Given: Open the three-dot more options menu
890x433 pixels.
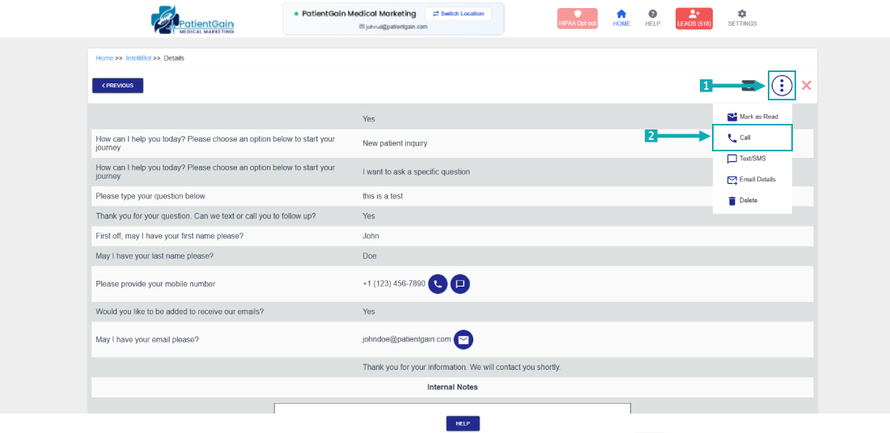Looking at the screenshot, I should click(782, 86).
